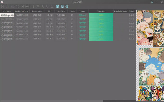Open the blue printer settings icon
Viewport: 164px width, 102px height.
point(62,6)
